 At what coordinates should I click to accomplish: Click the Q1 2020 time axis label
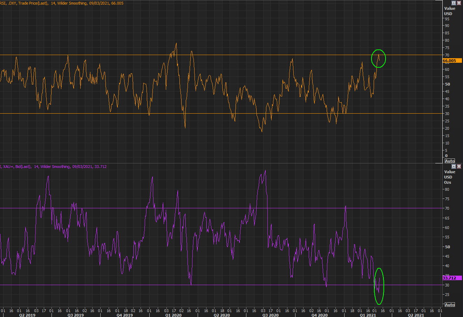click(x=173, y=315)
